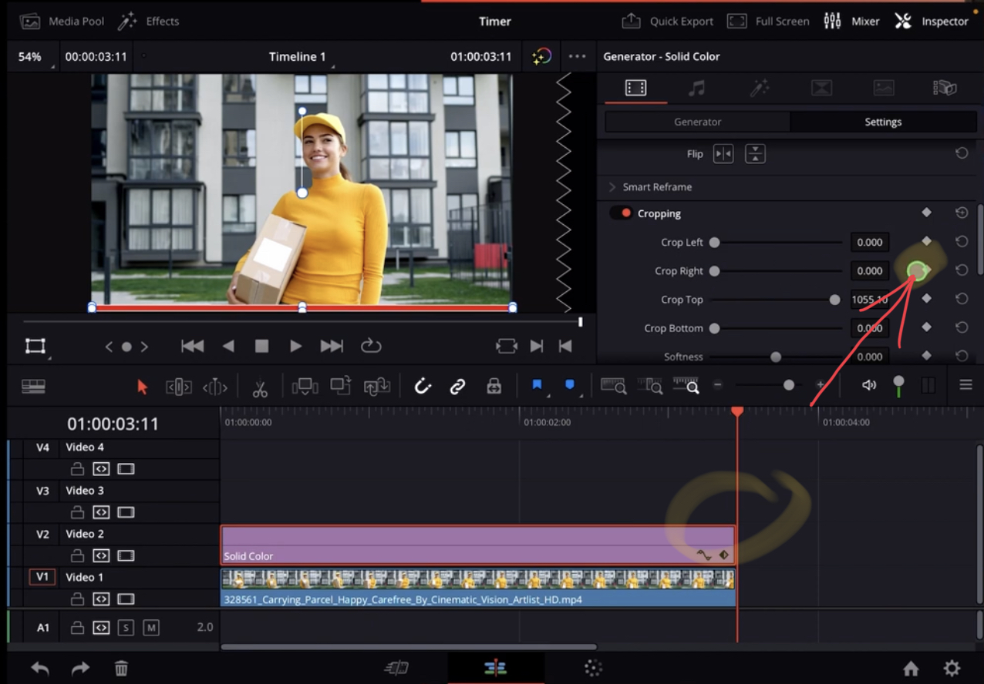The image size is (984, 684).
Task: Select the razor cut (scissors) tool
Action: [260, 385]
